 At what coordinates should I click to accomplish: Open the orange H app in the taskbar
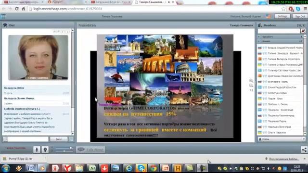(x=178, y=168)
